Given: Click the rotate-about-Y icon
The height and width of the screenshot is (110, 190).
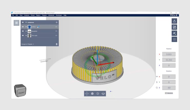Looking at the screenshot, I should [x=157, y=82].
